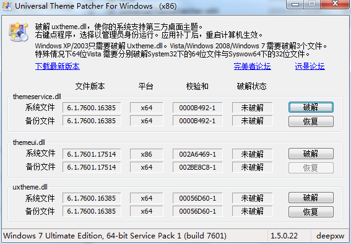The width and height of the screenshot is (351, 244).
Task: Click checksum 0000B492-1 of themeservice backup file
Action: (x=197, y=121)
